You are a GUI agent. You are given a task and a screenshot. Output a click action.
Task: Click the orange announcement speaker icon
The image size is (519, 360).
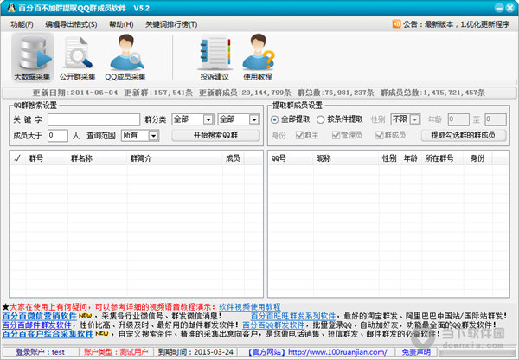pos(396,24)
